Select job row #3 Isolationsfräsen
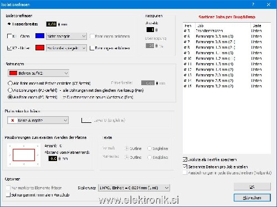277x207 pixels. click(x=227, y=31)
